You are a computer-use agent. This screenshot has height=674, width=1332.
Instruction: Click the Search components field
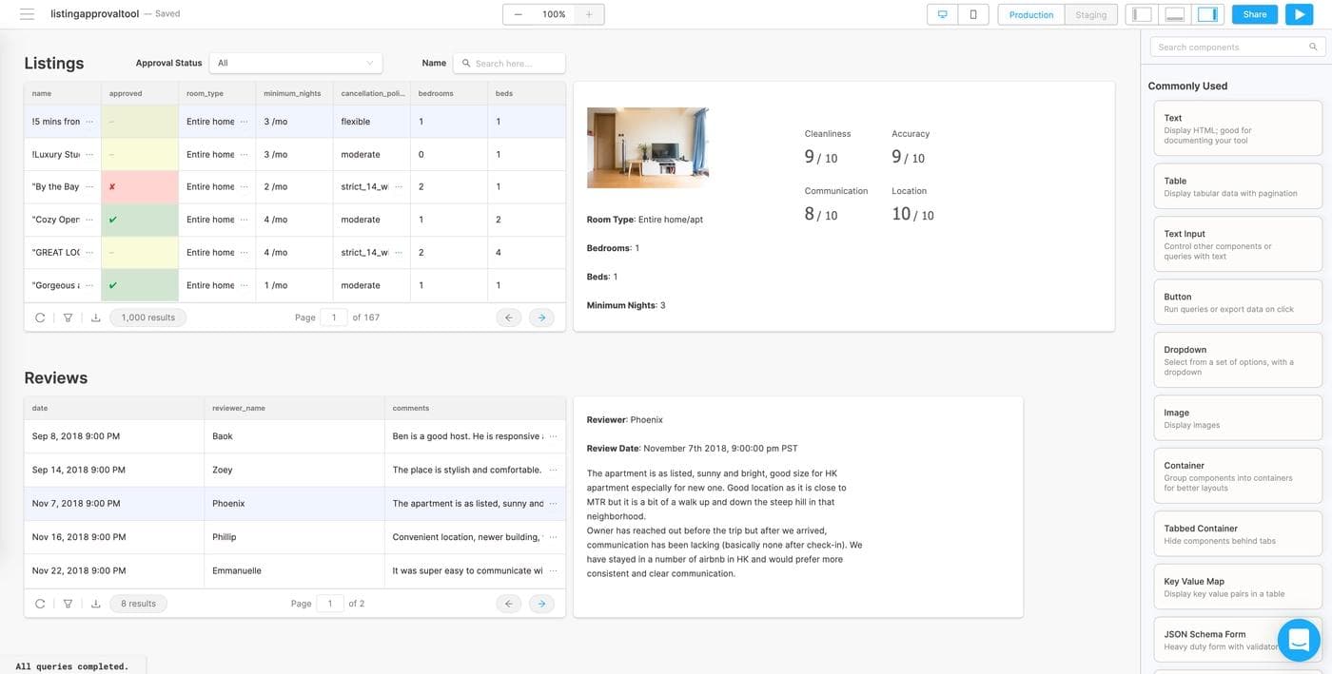pyautogui.click(x=1231, y=47)
